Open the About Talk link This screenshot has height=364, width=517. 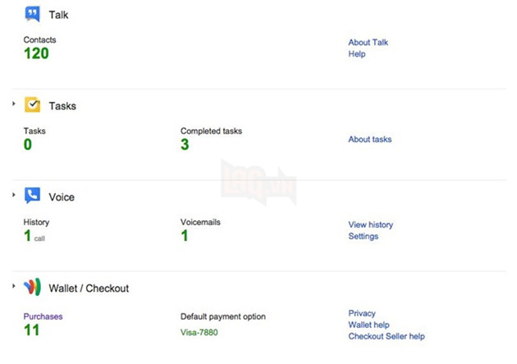pyautogui.click(x=368, y=42)
